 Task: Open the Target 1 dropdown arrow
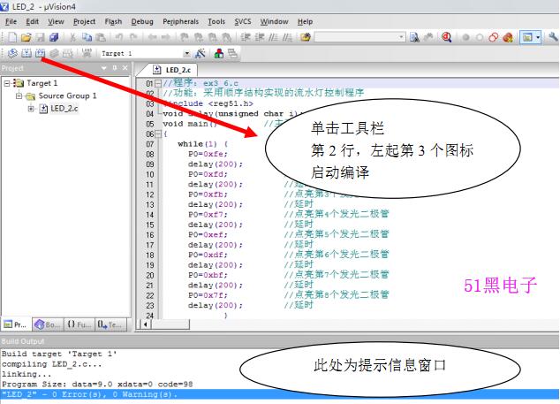(x=186, y=54)
